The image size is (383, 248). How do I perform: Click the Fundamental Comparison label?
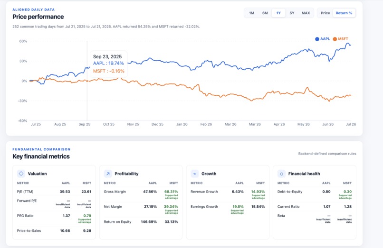(x=41, y=149)
